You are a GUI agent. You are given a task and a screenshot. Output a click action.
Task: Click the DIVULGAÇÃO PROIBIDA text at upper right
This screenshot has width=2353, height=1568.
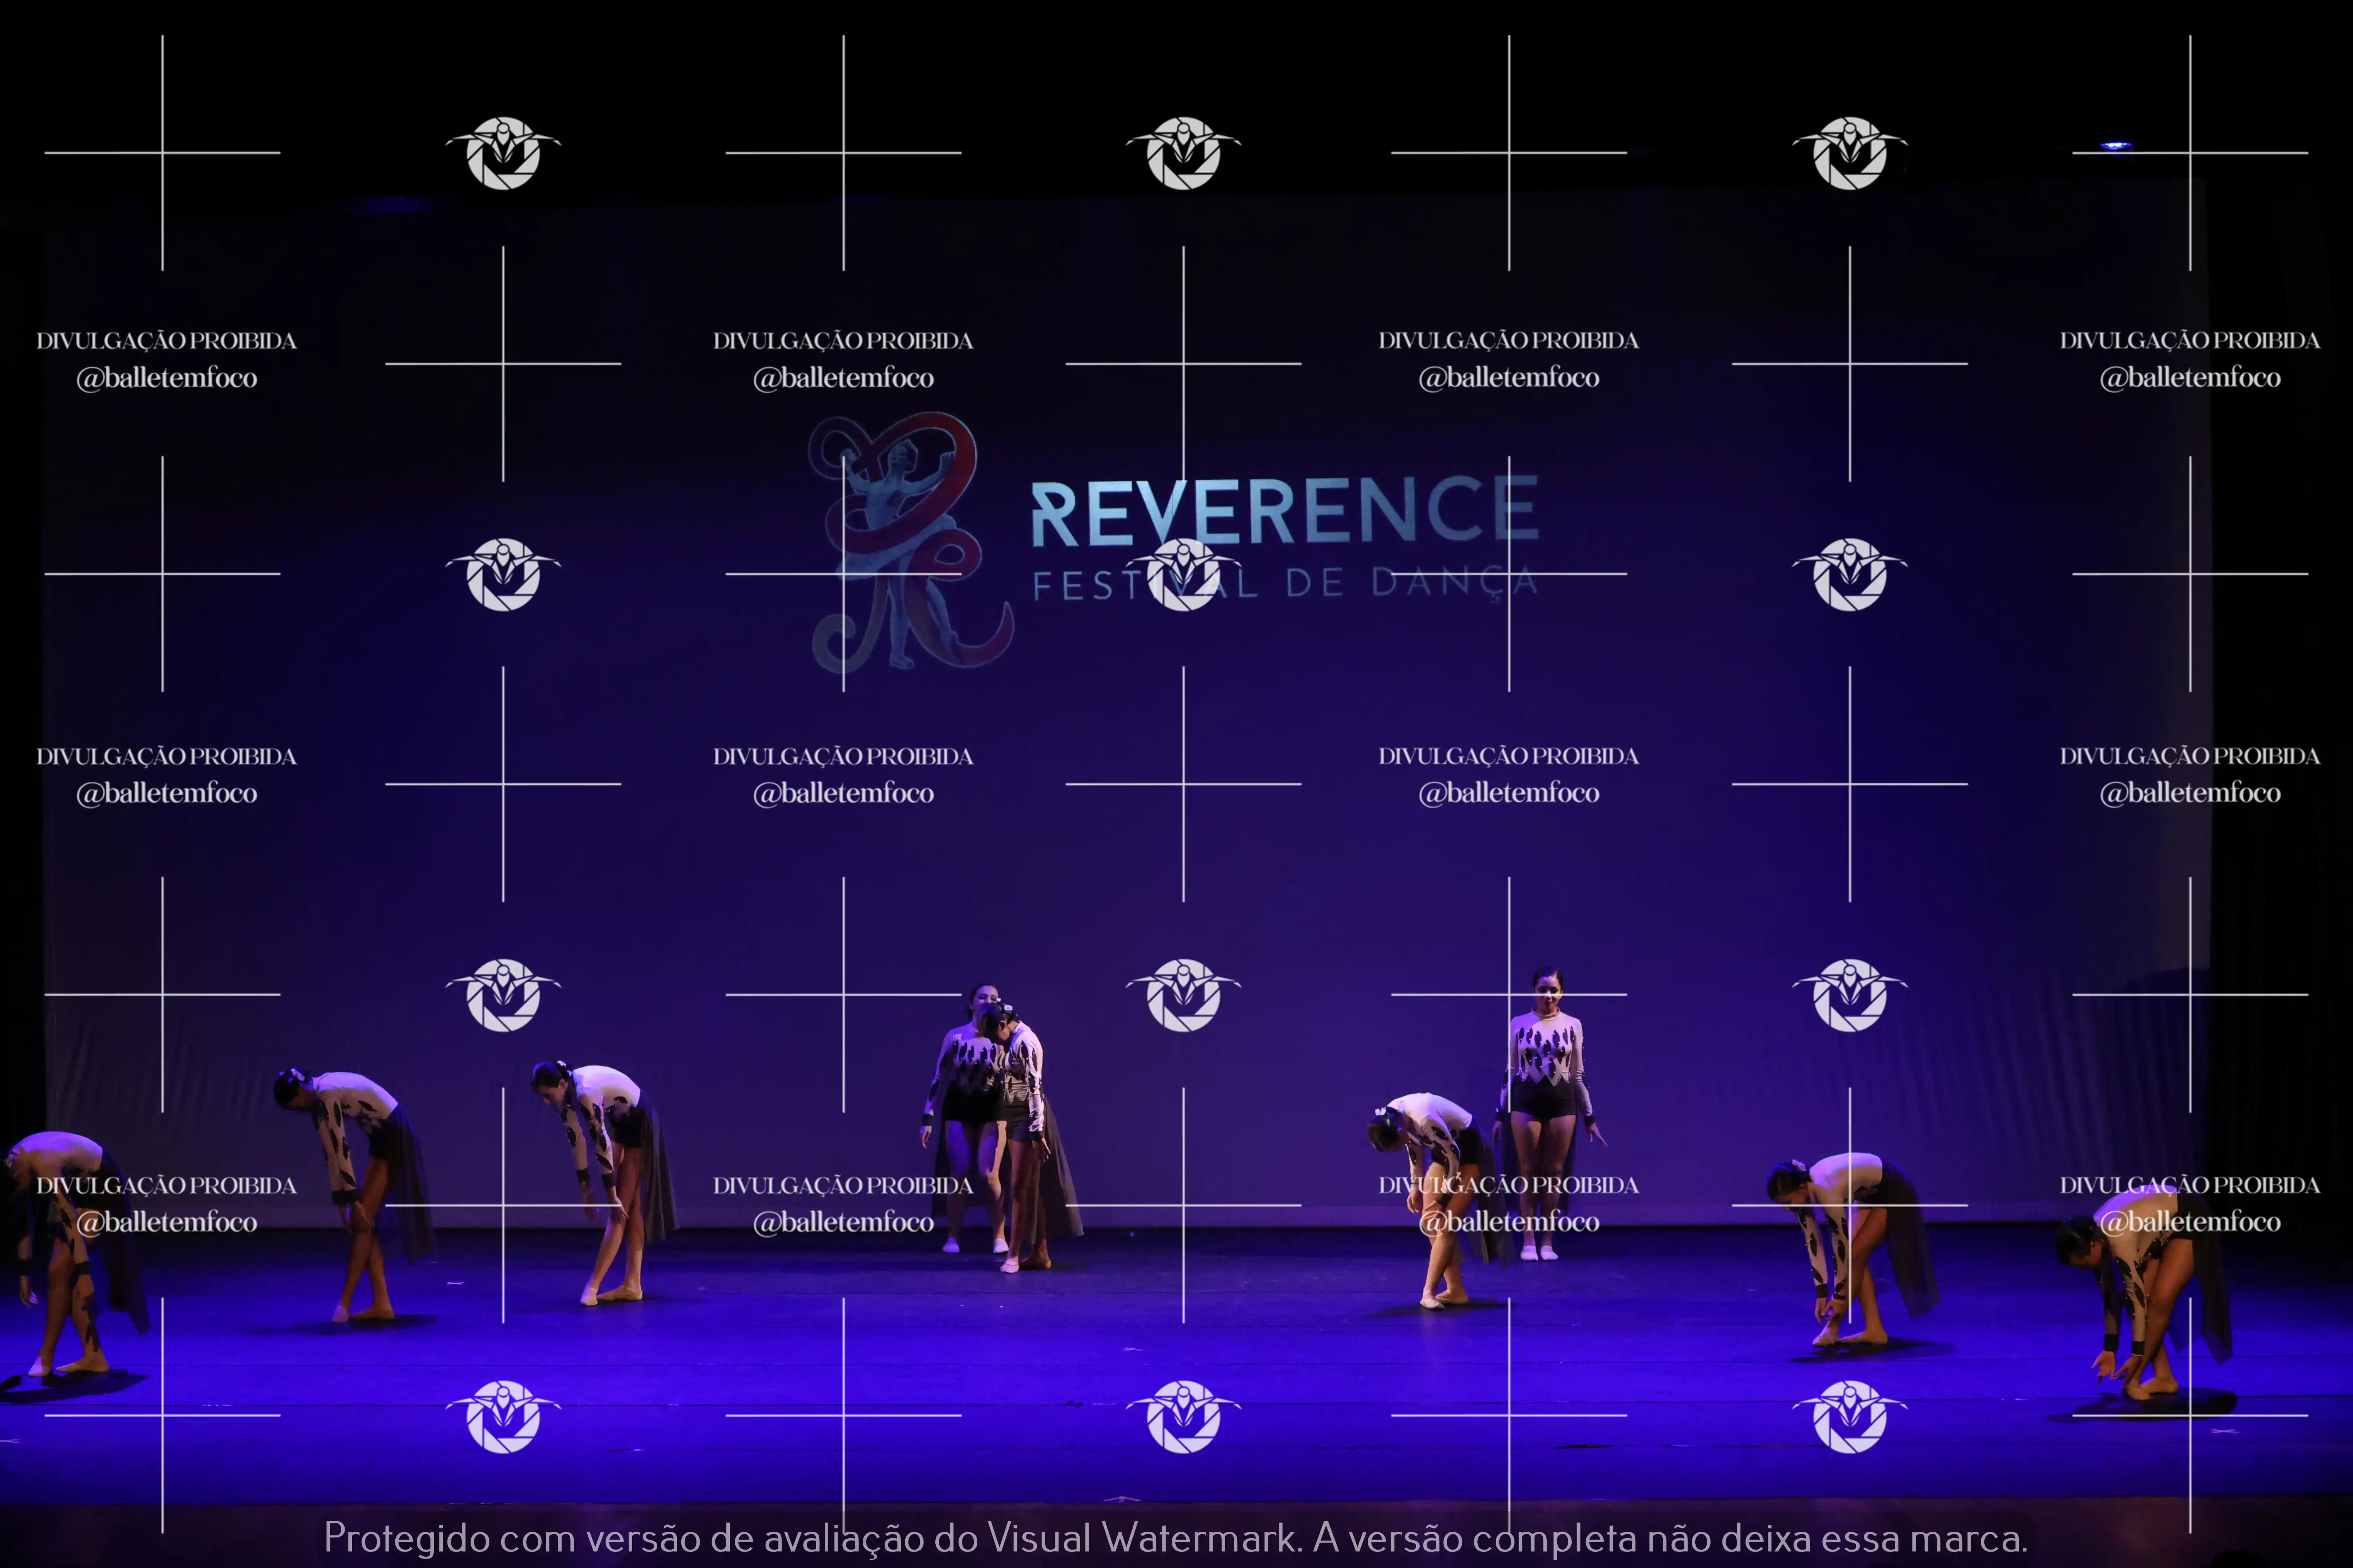click(x=2189, y=341)
